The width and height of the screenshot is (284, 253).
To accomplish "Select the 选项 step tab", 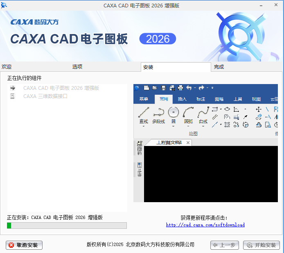I will coord(77,66).
